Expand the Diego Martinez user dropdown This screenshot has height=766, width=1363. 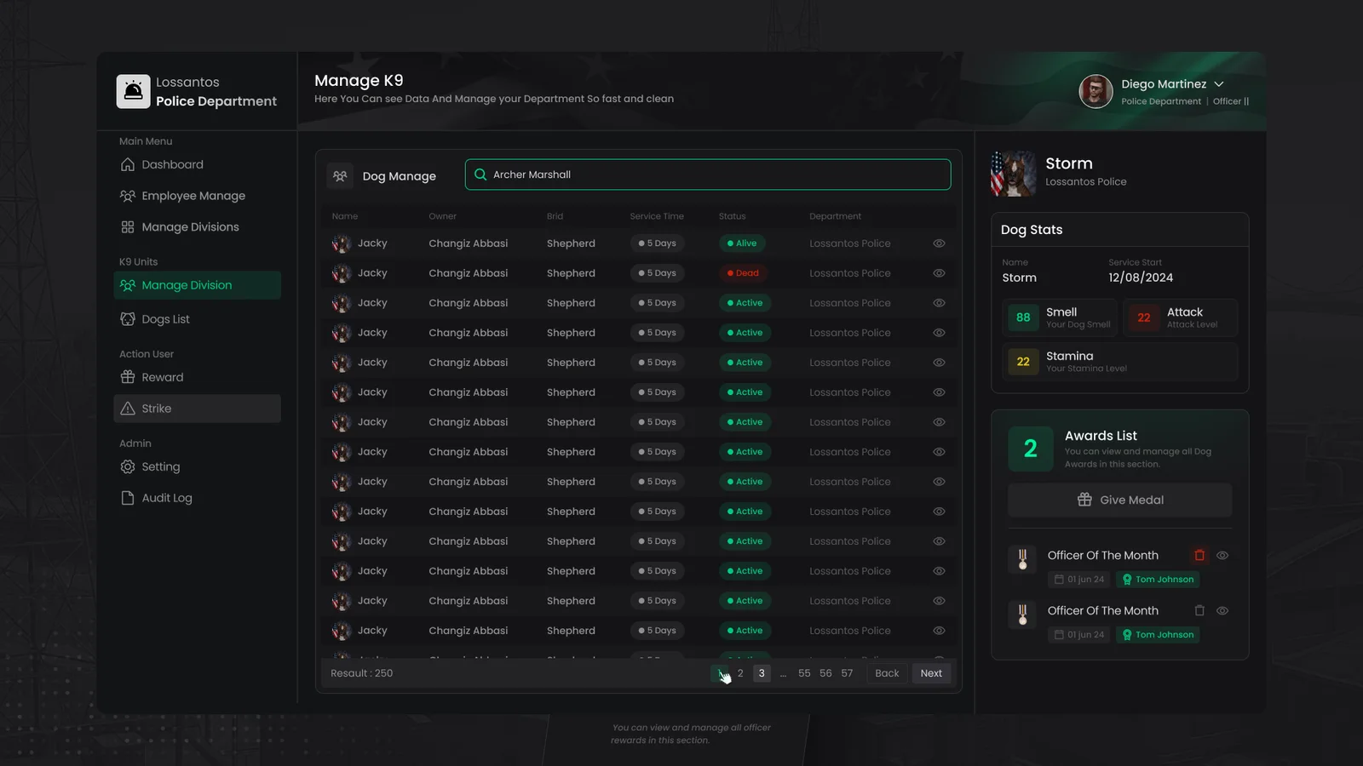[x=1219, y=84]
